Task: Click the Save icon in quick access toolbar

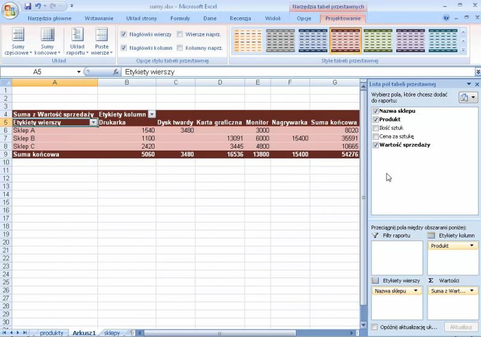Action: (28, 7)
